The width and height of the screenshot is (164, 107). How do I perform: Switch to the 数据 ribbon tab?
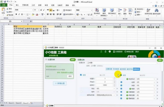point(40,5)
